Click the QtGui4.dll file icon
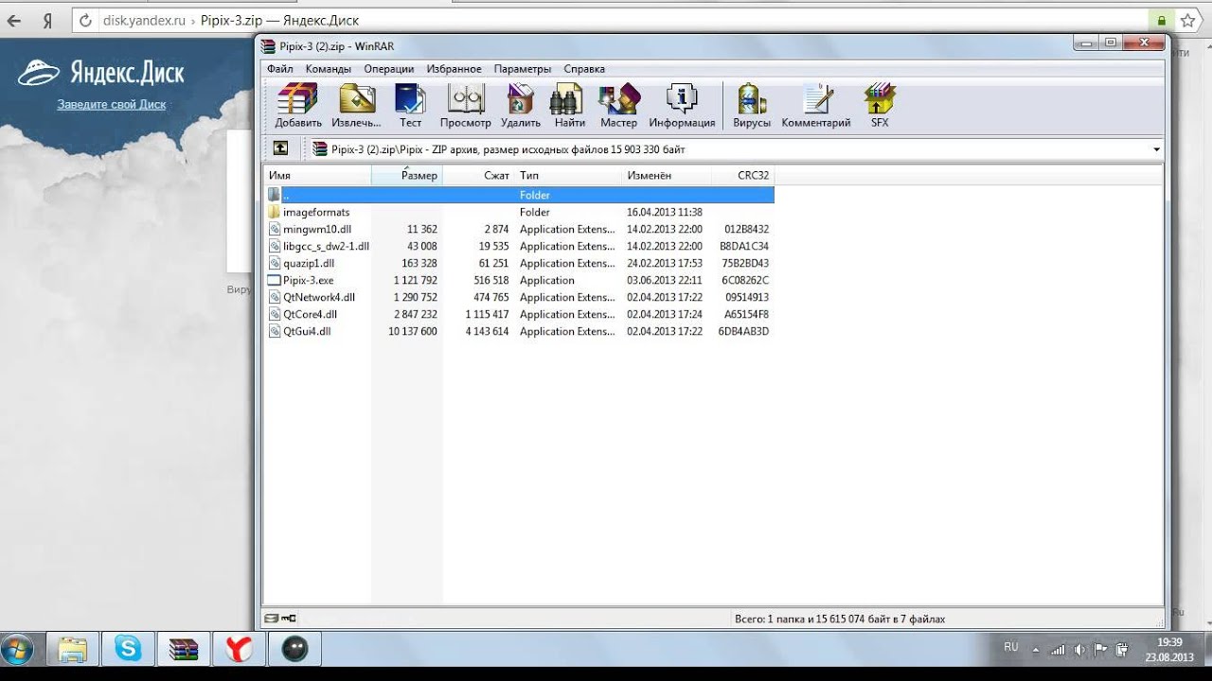Screen dimensions: 1212x681 274,331
